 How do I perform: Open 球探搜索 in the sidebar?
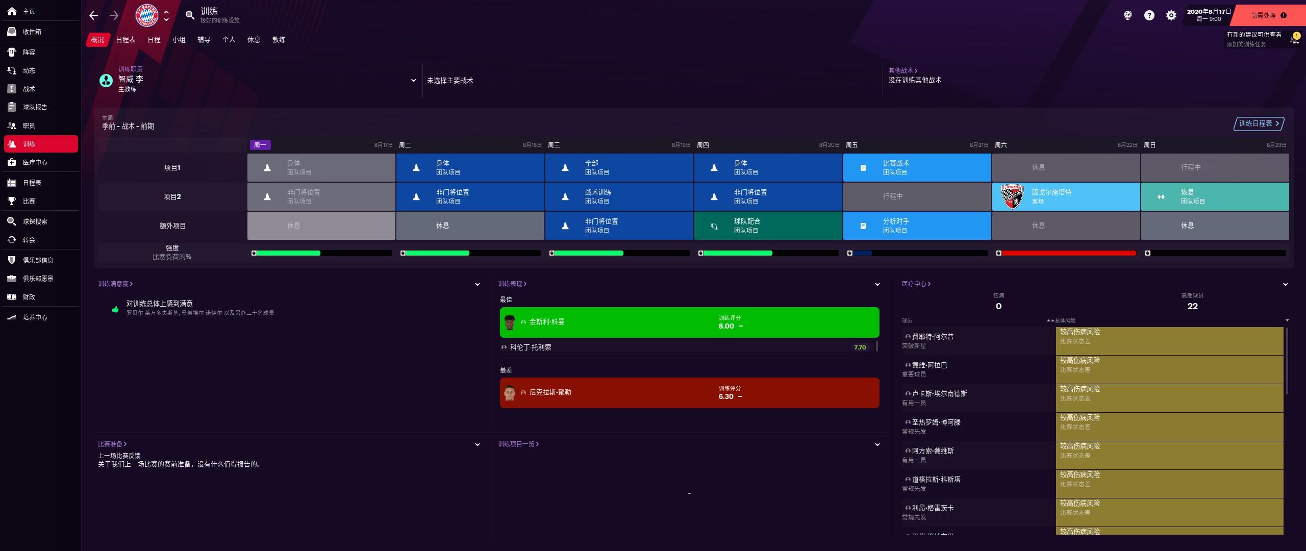tap(35, 221)
